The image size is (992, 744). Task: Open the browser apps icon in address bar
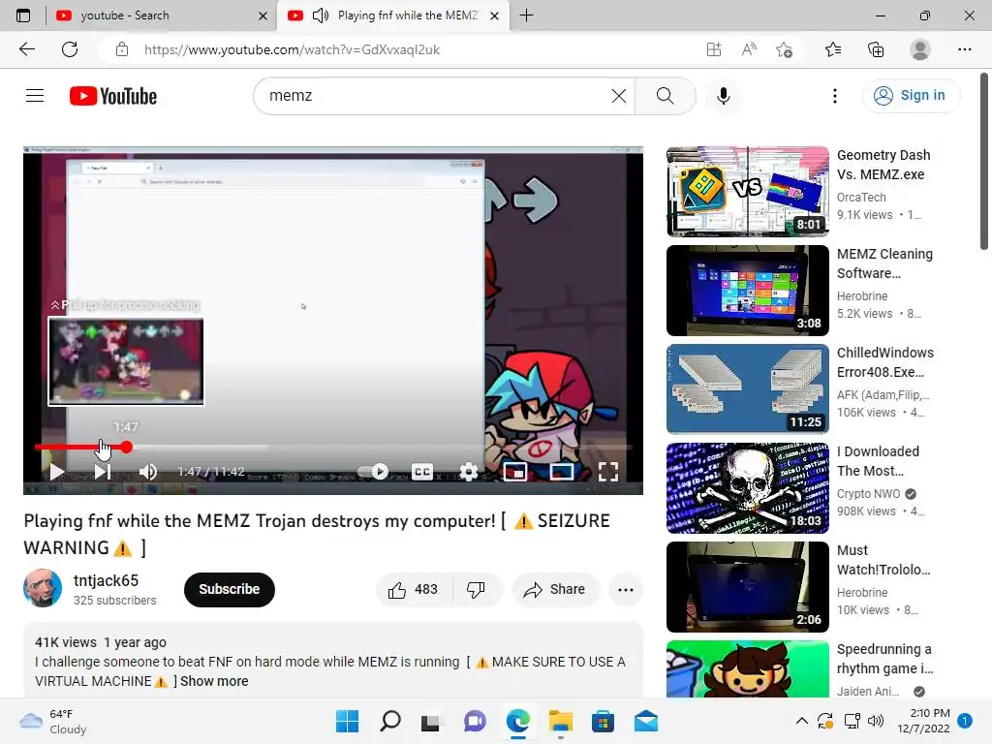[x=714, y=49]
